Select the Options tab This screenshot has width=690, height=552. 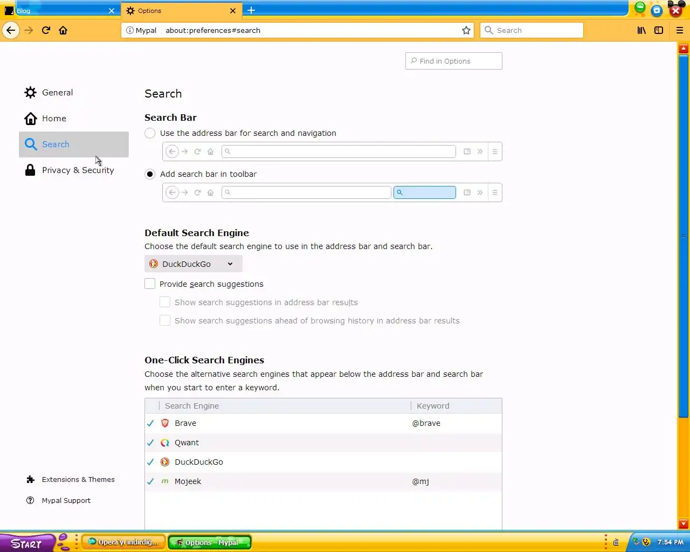[x=182, y=10]
